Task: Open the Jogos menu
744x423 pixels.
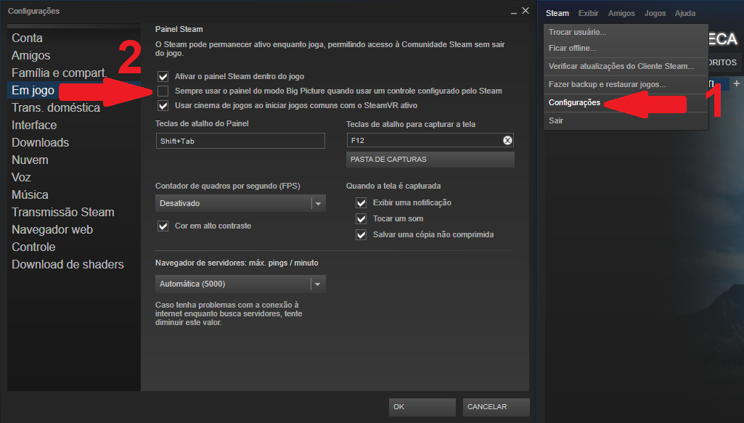Action: (655, 13)
